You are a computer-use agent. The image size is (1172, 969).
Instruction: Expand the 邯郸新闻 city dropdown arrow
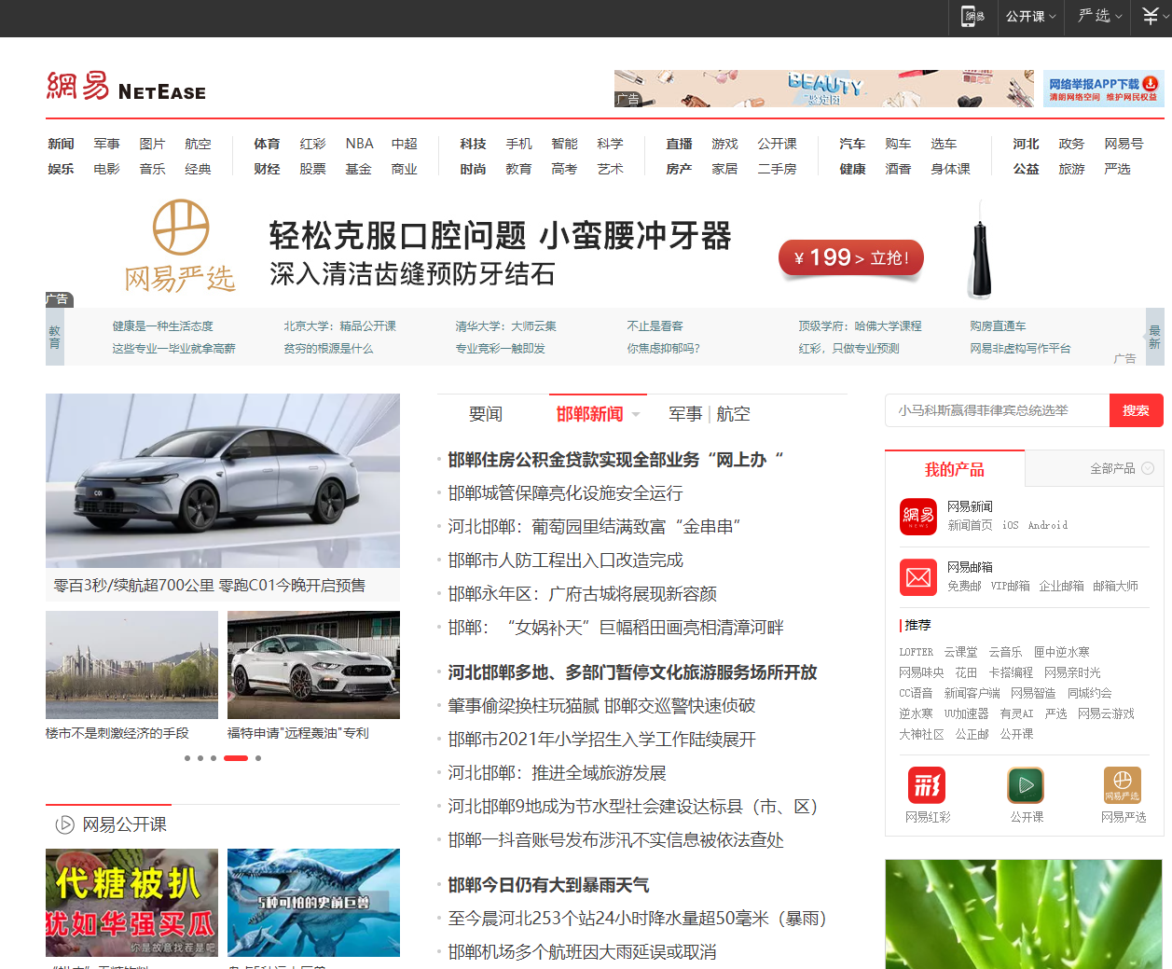click(636, 414)
